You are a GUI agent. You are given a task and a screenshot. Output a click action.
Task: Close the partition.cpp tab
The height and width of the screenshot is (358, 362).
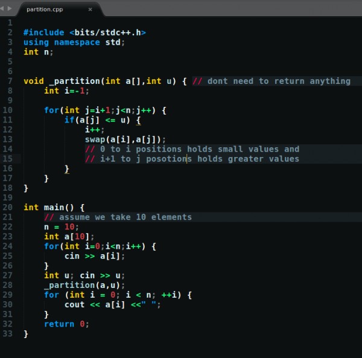point(90,9)
